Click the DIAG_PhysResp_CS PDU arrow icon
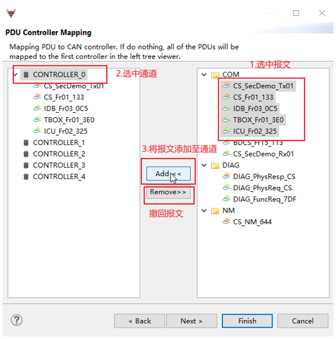Screen dimensions: 336x339 pos(226,176)
